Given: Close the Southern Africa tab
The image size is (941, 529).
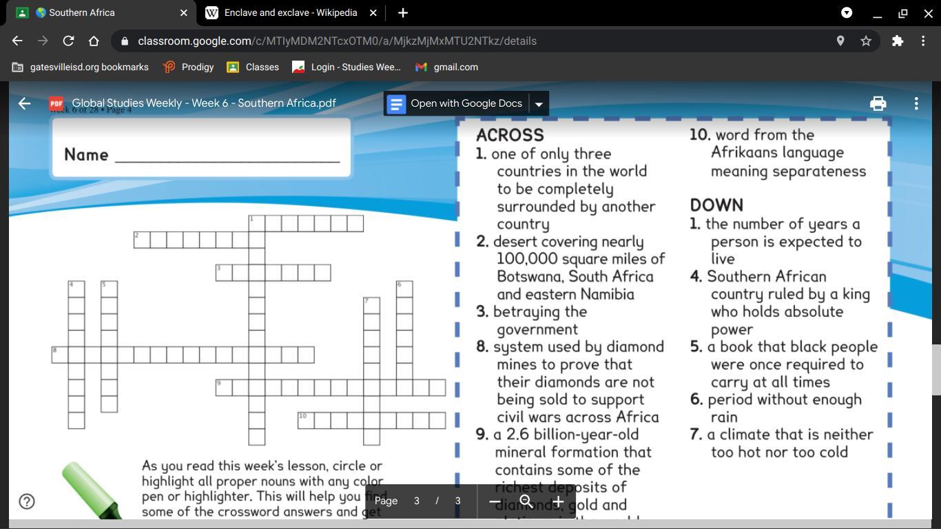Looking at the screenshot, I should click(183, 12).
